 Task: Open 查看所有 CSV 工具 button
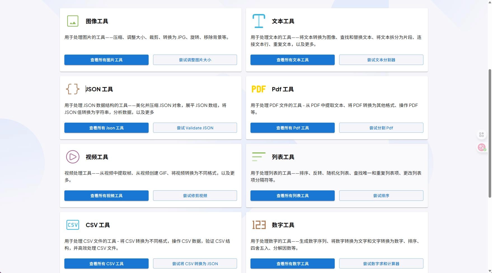pyautogui.click(x=106, y=263)
